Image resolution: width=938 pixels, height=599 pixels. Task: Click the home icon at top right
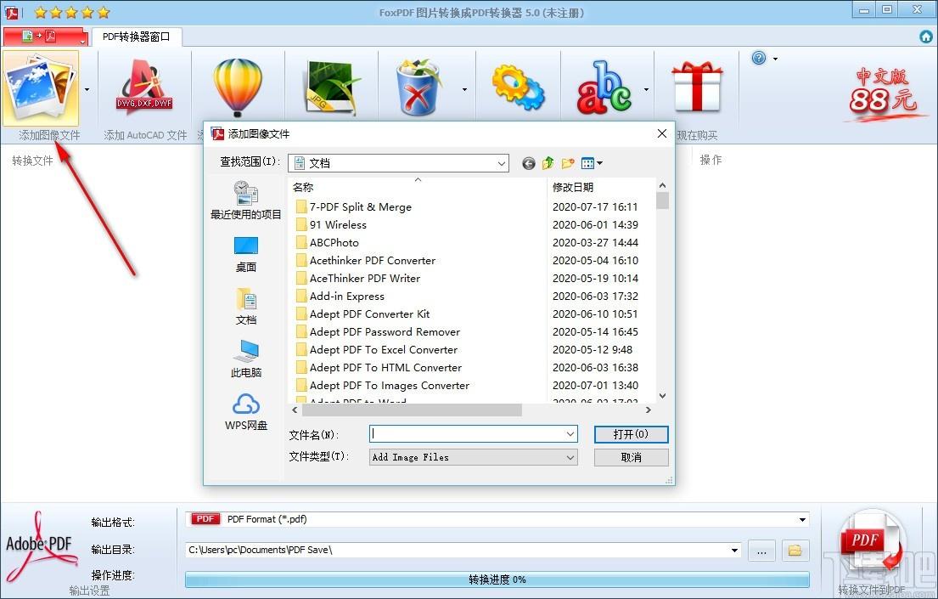pyautogui.click(x=925, y=37)
